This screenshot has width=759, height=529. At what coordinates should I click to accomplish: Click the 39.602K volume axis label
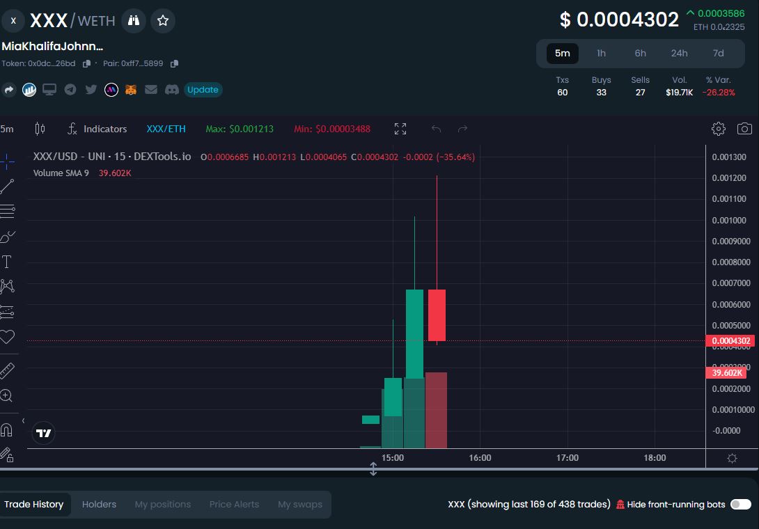tap(726, 372)
